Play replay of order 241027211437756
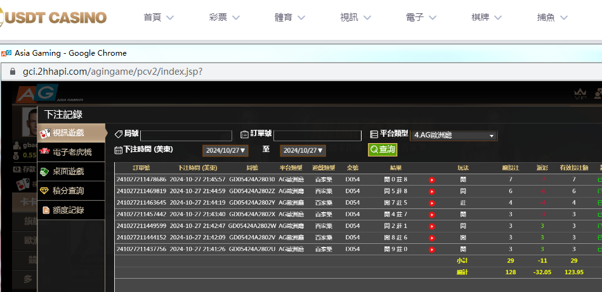Screen dimensions: 602x292 [x=432, y=249]
